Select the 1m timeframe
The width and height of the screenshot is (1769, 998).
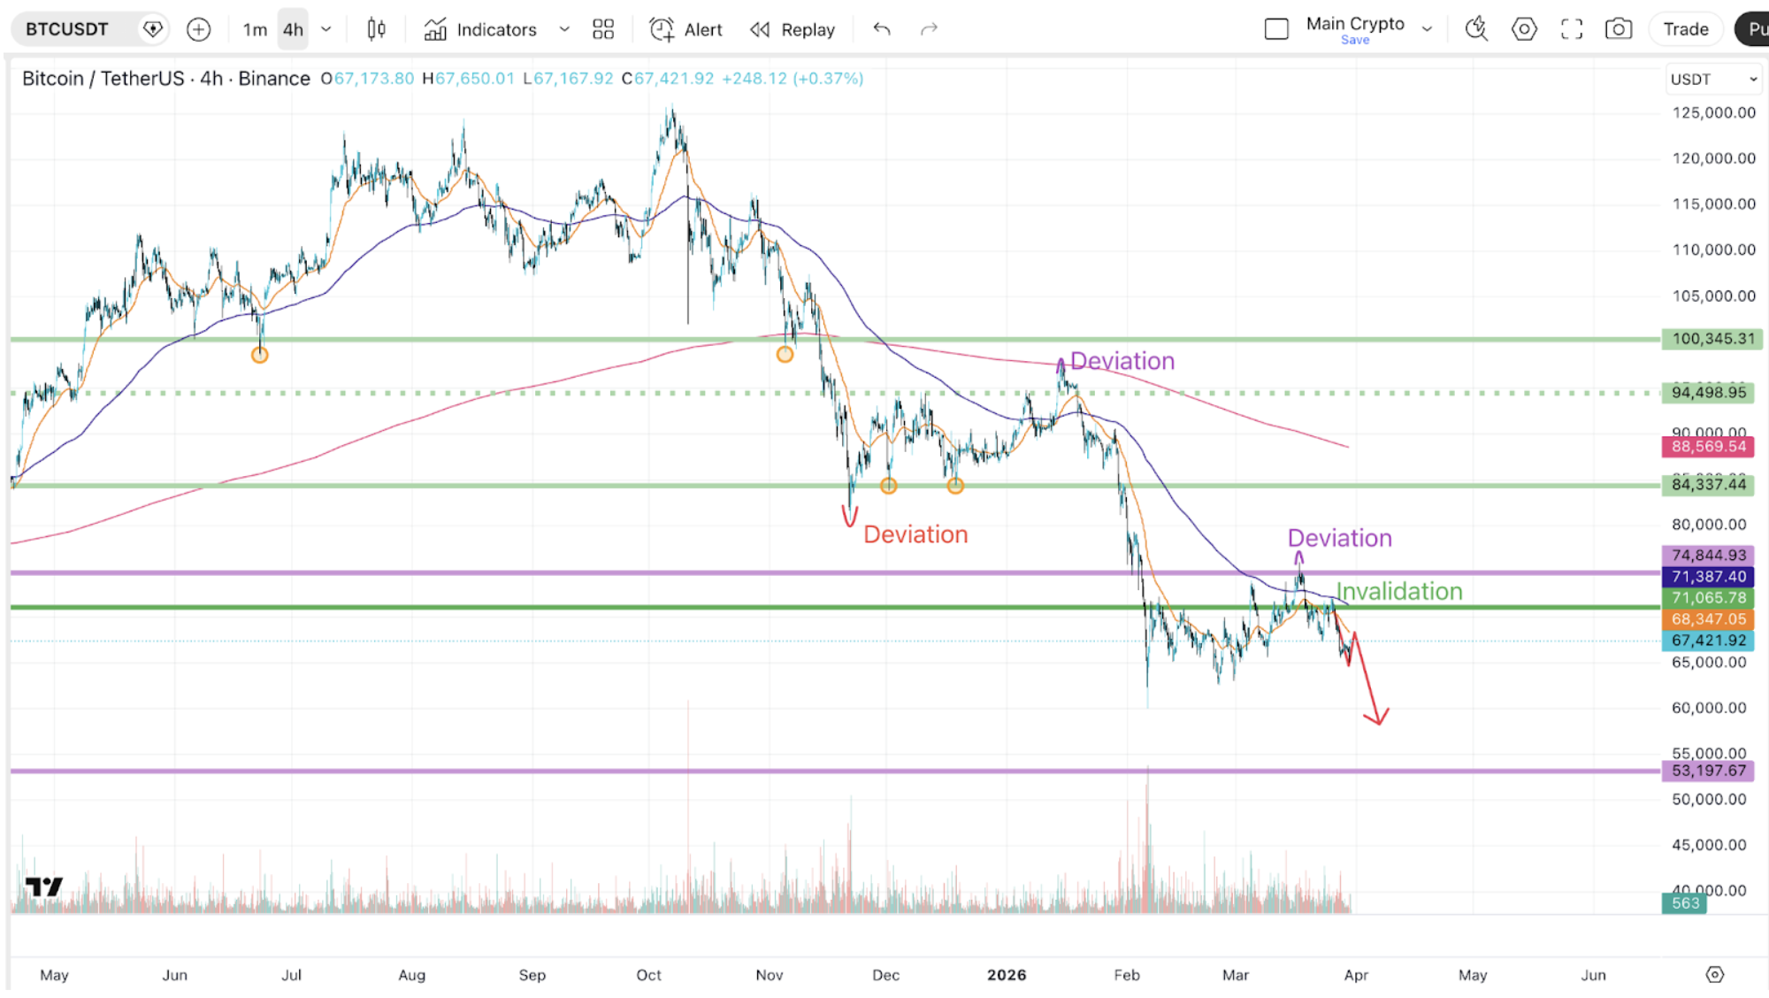coord(255,29)
